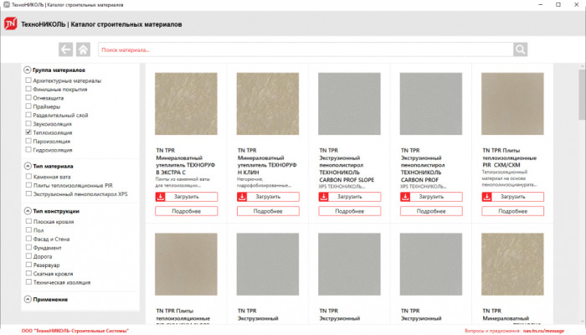Click download icon for CARBON PROF SLOPE
The image size is (586, 335).
click(x=324, y=197)
